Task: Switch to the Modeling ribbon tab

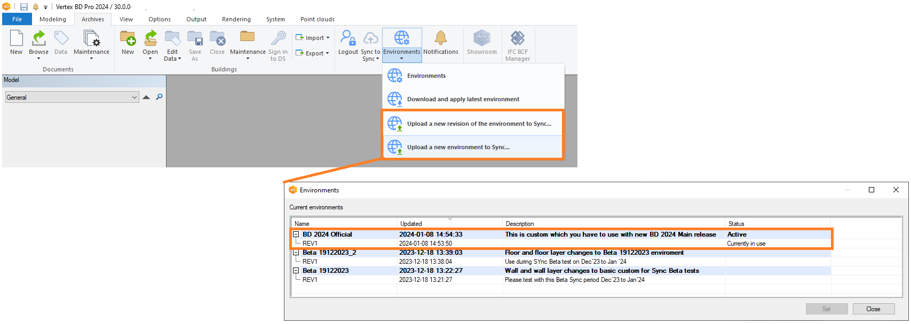Action: click(x=53, y=19)
